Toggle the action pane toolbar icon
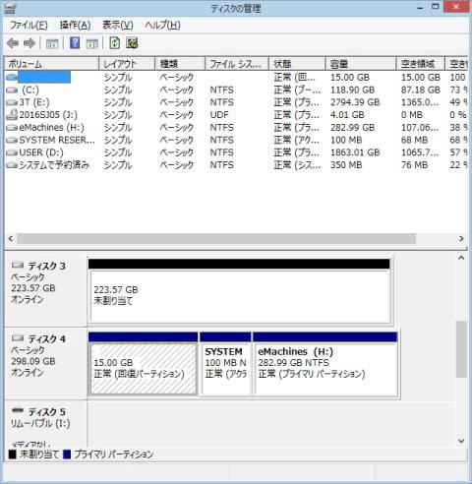This screenshot has width=472, height=484. (92, 43)
